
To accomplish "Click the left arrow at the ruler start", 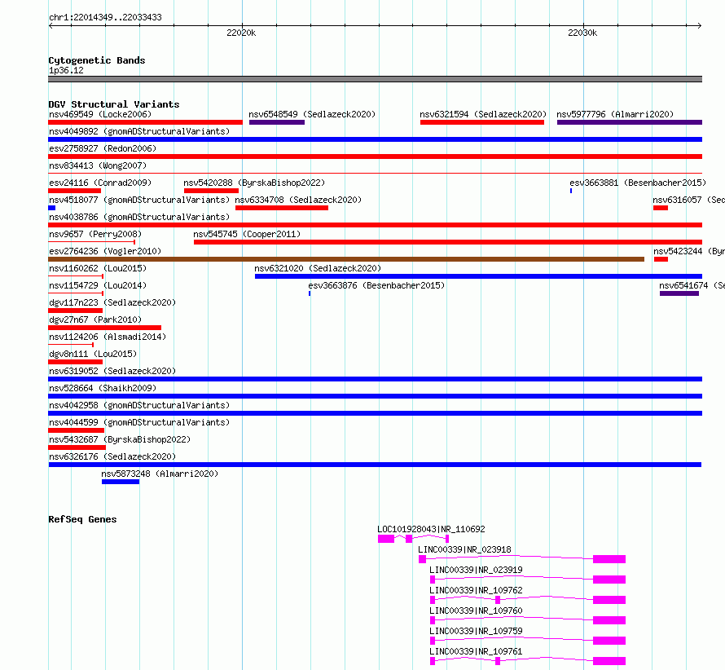I will pos(51,26).
